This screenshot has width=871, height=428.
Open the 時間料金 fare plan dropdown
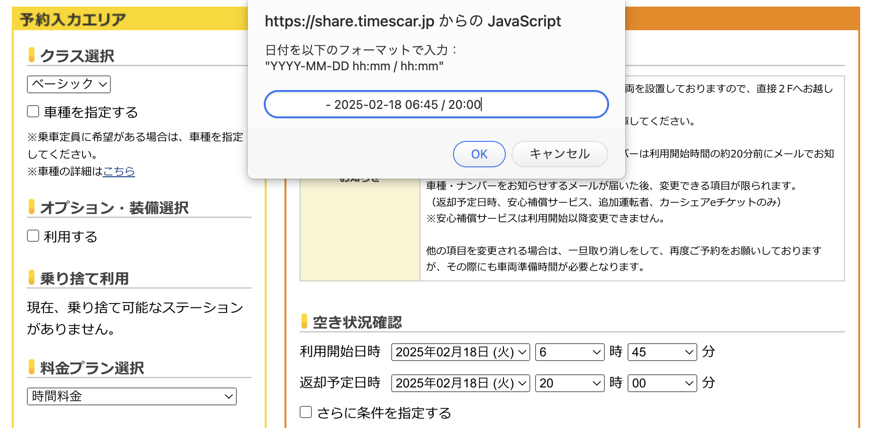coord(131,396)
